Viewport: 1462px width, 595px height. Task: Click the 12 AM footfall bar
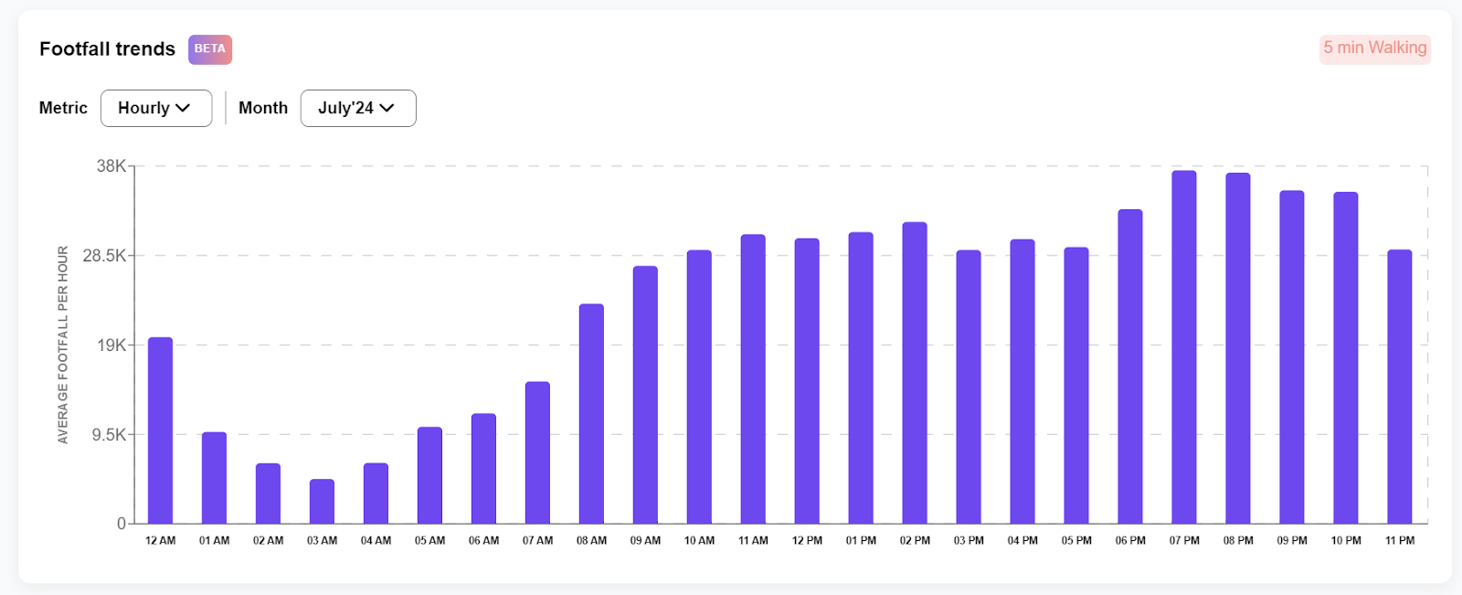coord(160,430)
